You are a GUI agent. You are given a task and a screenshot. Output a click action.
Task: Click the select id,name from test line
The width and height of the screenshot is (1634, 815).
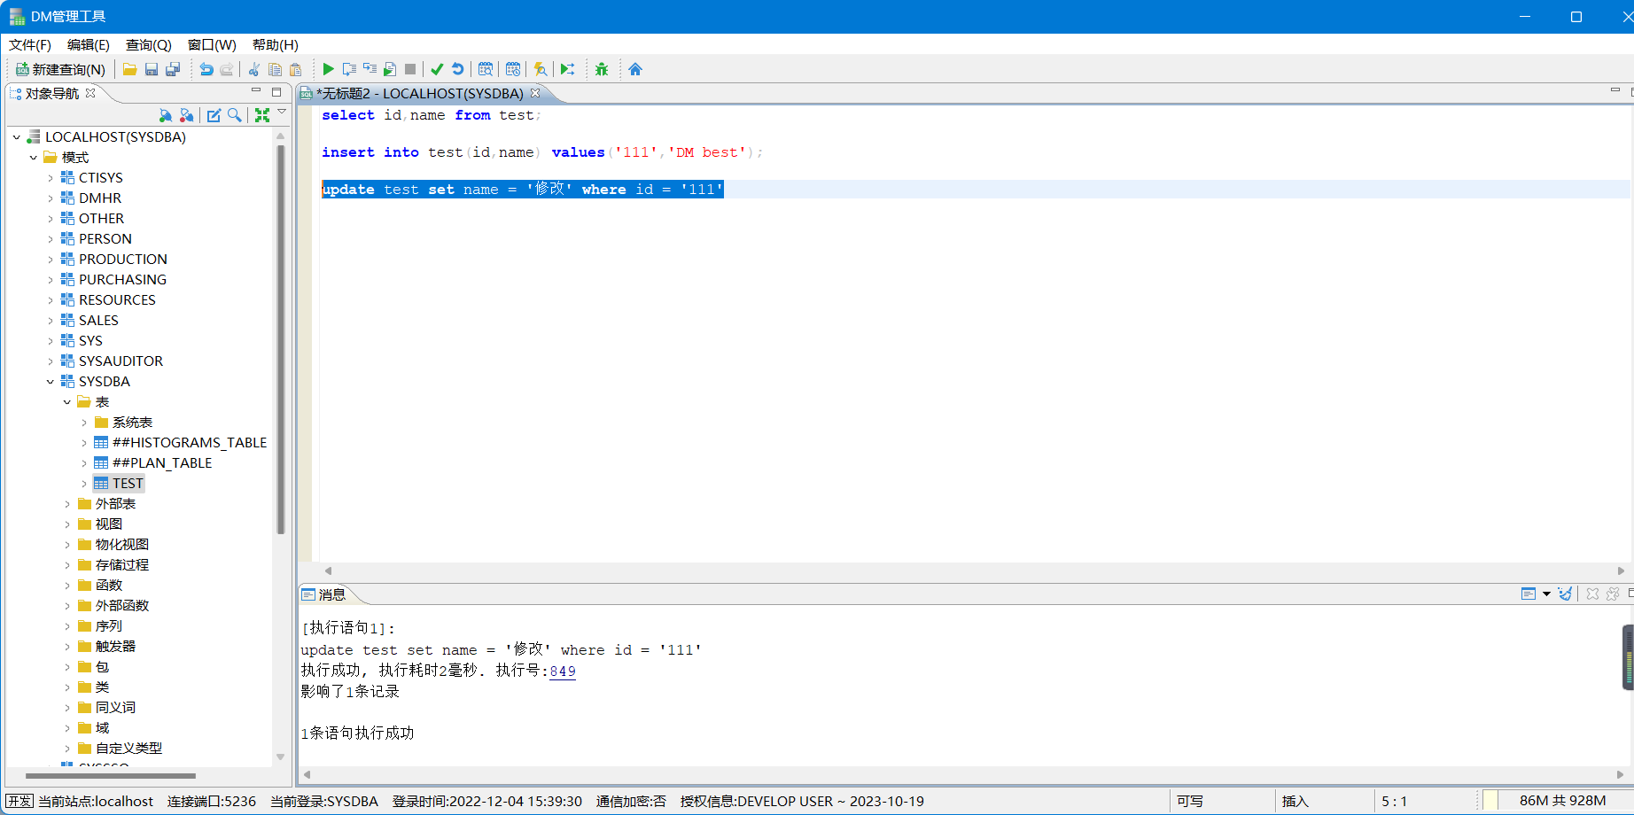tap(431, 115)
